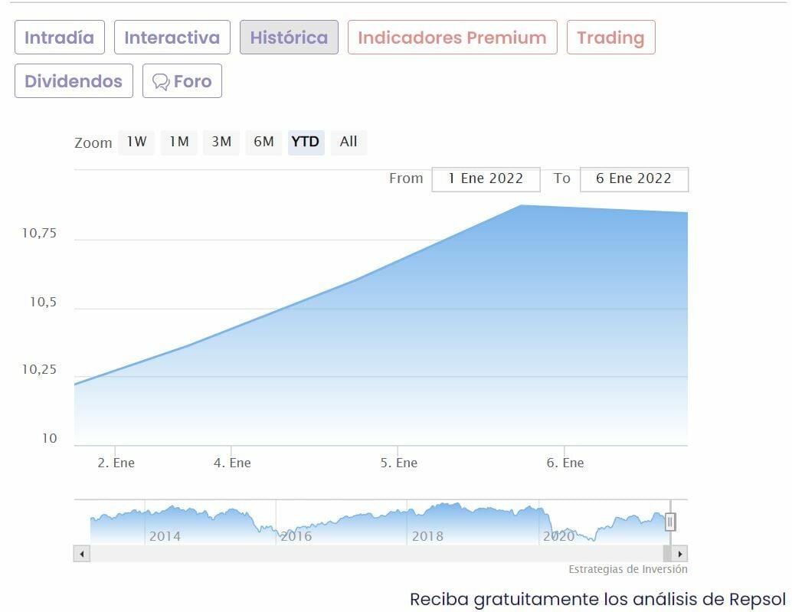Open Indicadores Premium section

(x=452, y=38)
